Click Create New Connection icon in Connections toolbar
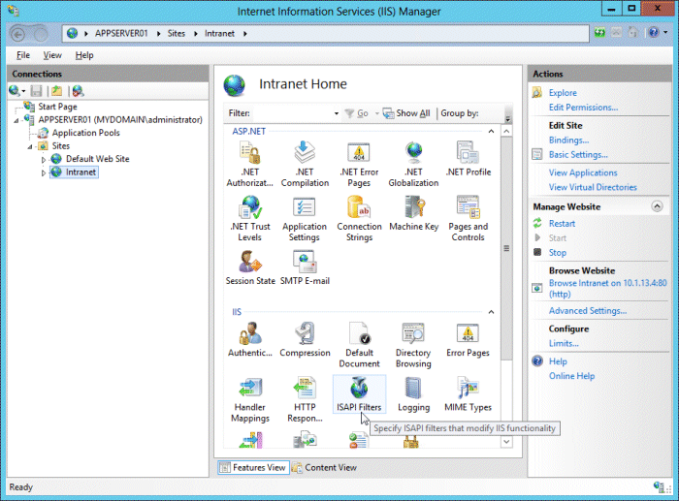Viewport: 679px width, 501px height. point(14,90)
